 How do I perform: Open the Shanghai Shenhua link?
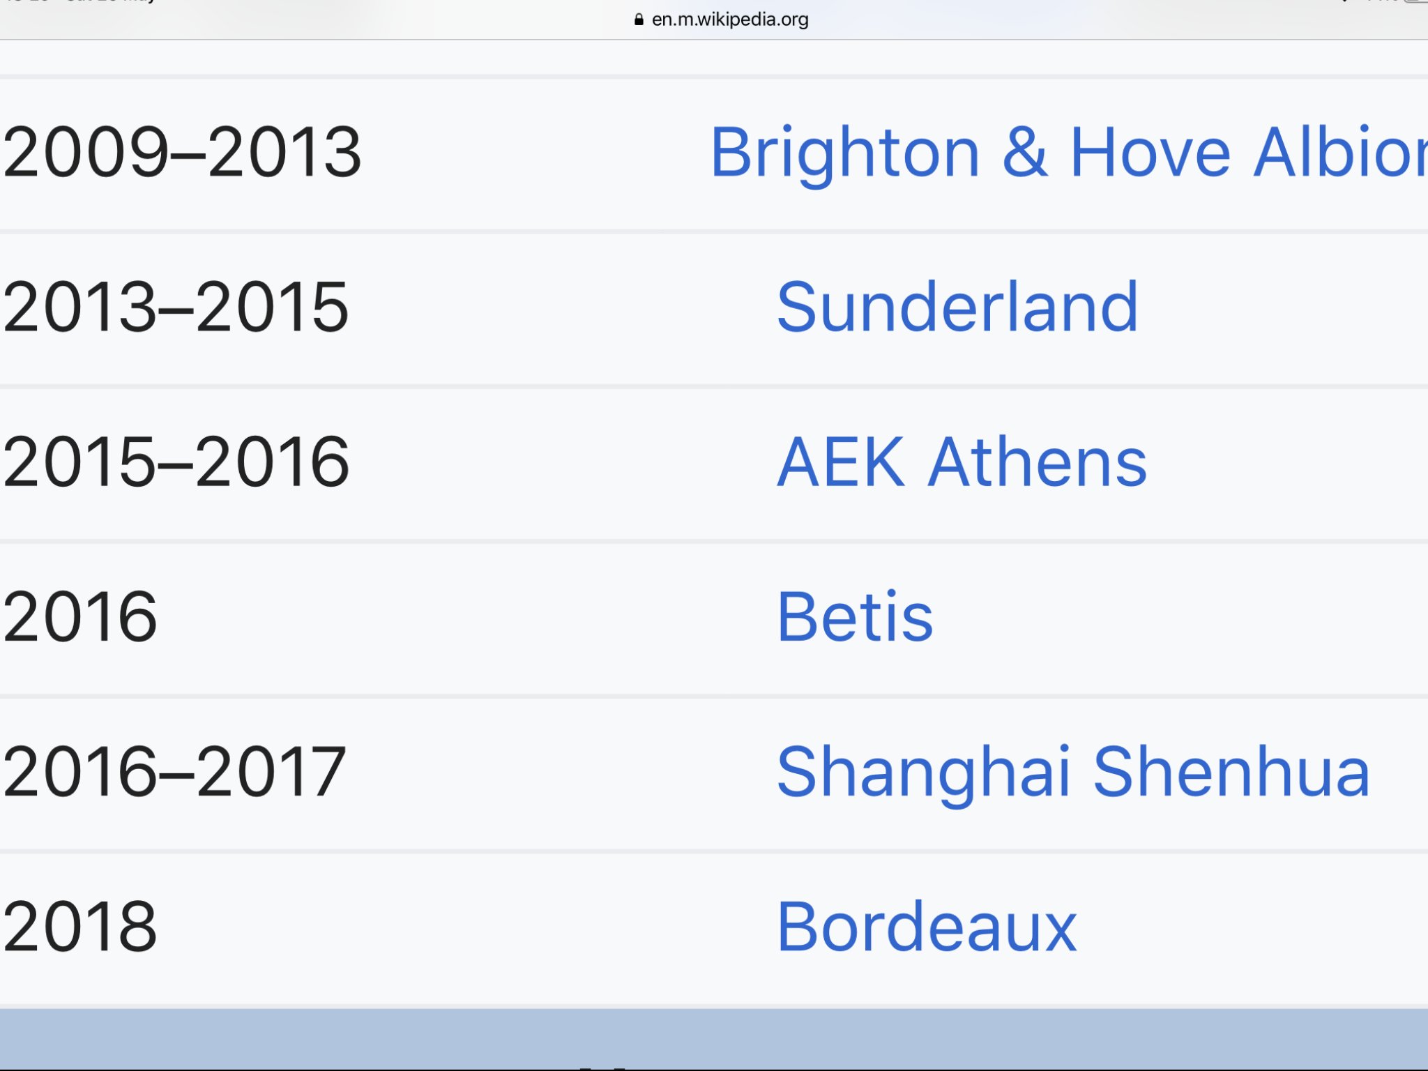pyautogui.click(x=1074, y=771)
